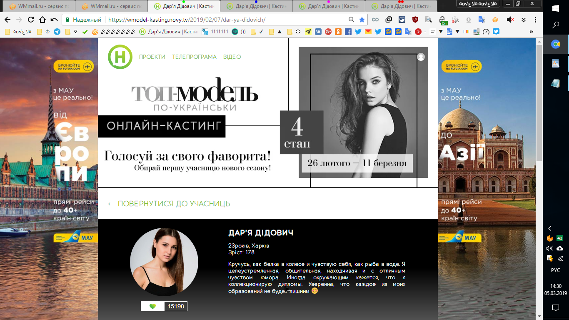Open the red arrow circle bookmark
Viewport: 569px width, 320px height.
point(418,32)
